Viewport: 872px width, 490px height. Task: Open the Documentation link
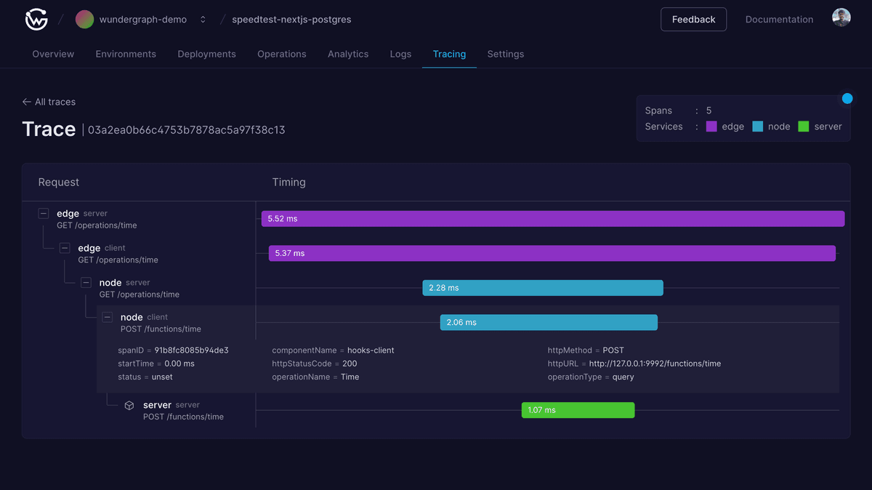tap(779, 20)
